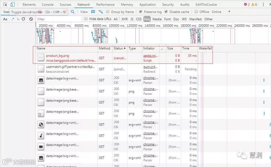Viewport: 271px width, 167px height.
Task: Filter requests by Manifest type
Action: pos(196,19)
